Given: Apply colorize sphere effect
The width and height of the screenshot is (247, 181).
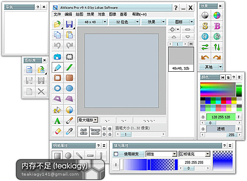Looking at the screenshot, I should (217, 15).
